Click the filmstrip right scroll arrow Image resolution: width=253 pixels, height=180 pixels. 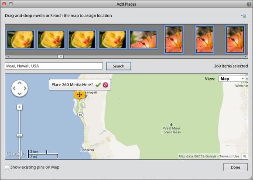click(245, 57)
